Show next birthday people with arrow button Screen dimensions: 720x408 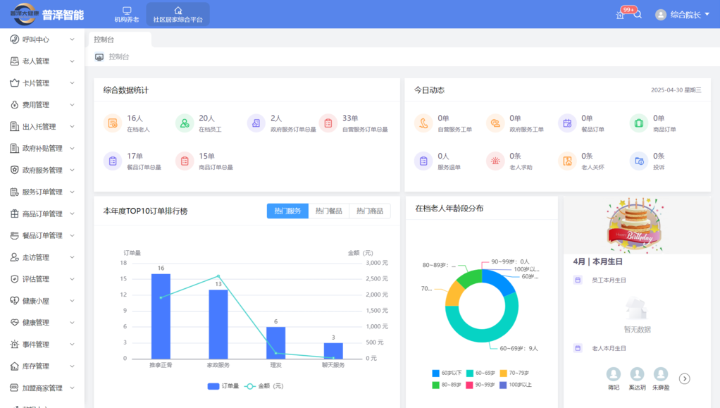pos(685,378)
